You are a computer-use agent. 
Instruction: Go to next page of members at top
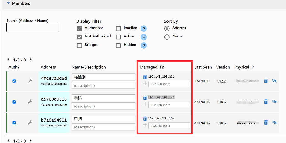[x=30, y=60]
